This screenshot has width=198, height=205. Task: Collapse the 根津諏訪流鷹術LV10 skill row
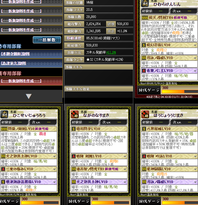54,182
